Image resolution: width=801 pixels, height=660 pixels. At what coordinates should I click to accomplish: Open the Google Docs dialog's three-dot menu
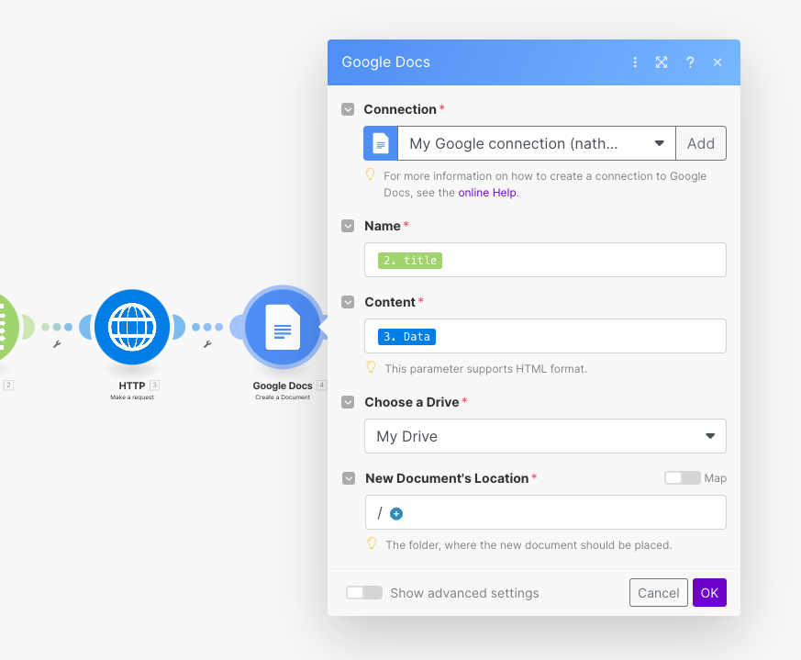click(635, 62)
